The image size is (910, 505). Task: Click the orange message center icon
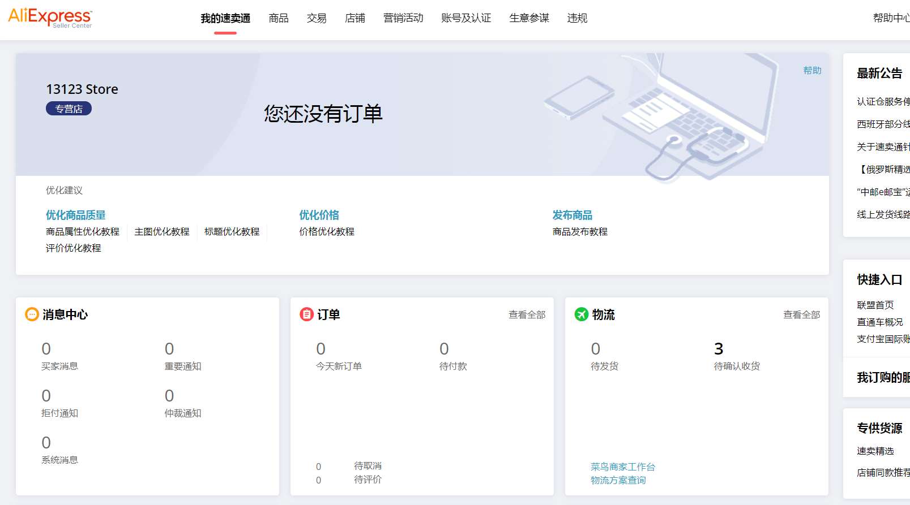[32, 314]
